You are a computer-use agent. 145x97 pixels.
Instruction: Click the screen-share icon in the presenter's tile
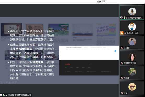[x=121, y=18]
